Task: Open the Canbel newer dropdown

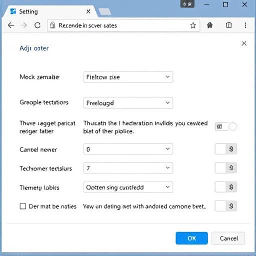Action: [x=128, y=149]
